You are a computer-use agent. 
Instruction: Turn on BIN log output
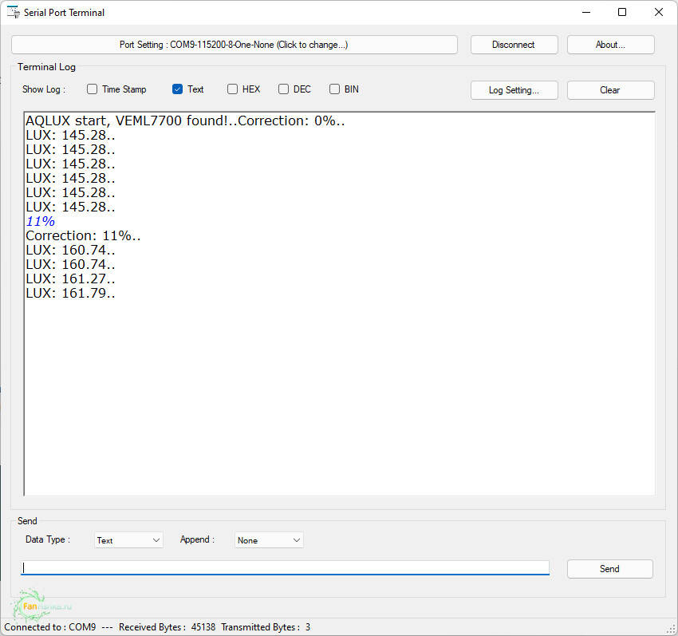point(335,89)
